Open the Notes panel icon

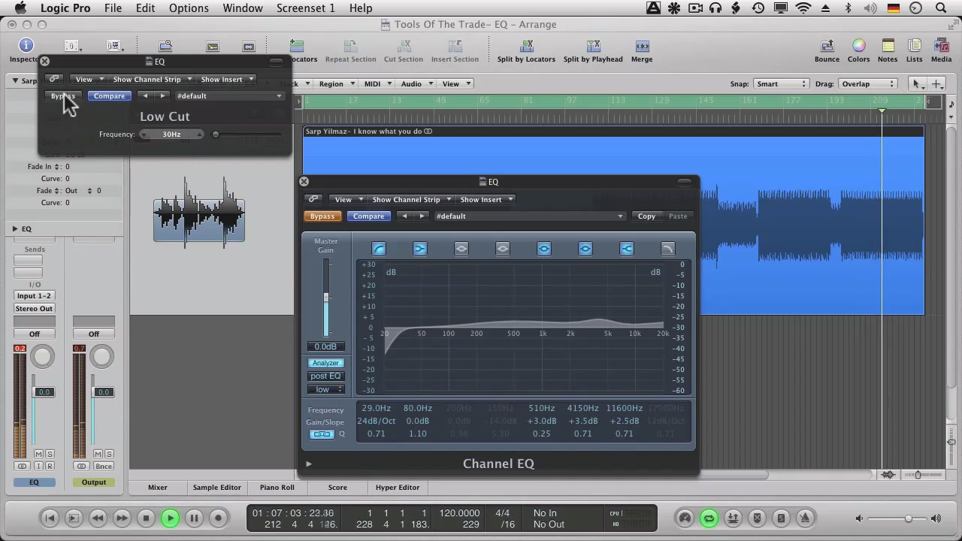click(x=888, y=47)
